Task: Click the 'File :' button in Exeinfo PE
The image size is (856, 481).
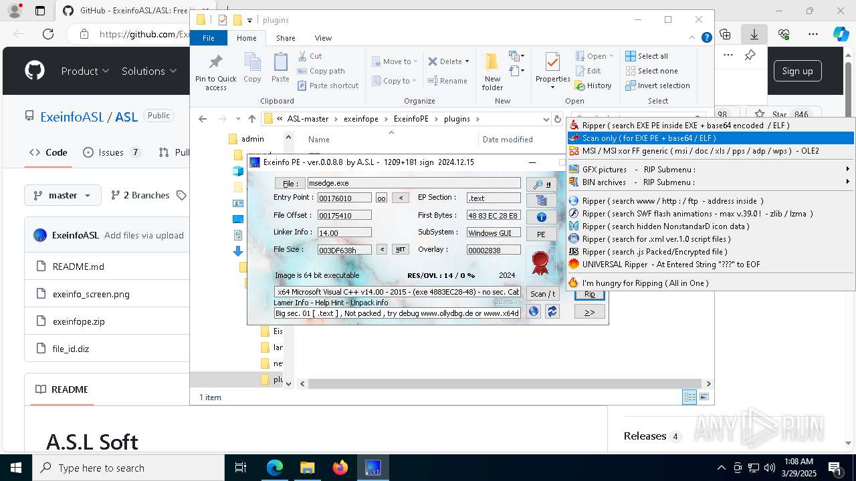Action: click(x=290, y=183)
